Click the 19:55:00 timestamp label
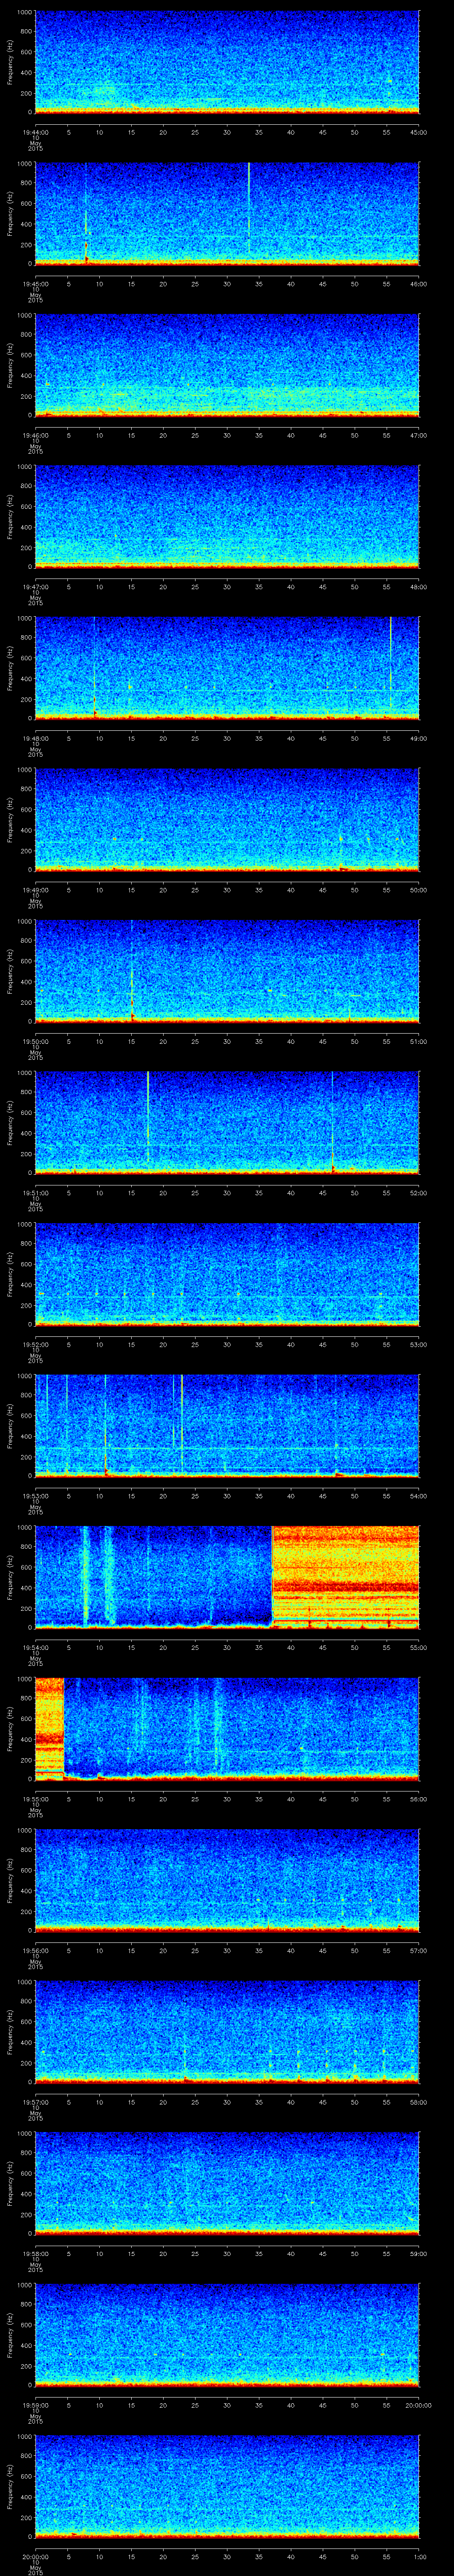Screen dimensions: 454x2576 pos(35,1799)
